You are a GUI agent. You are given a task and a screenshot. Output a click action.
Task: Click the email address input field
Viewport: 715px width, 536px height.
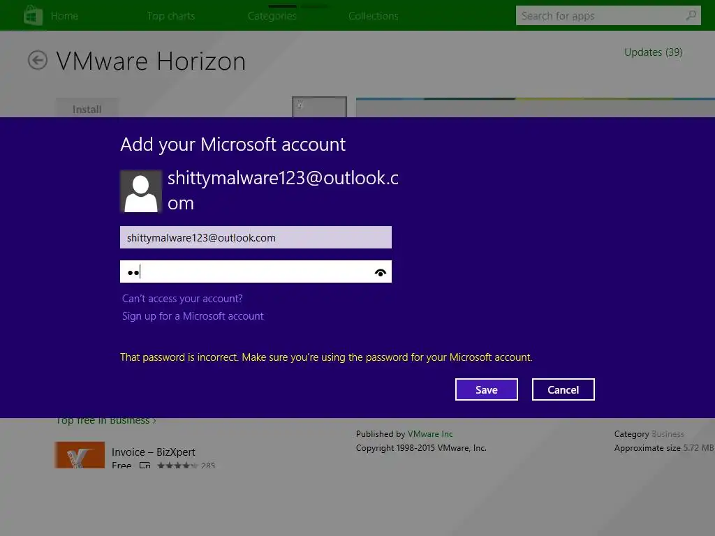(x=256, y=237)
